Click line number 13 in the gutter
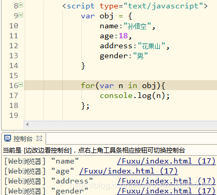217x195 pixels. (14, 56)
